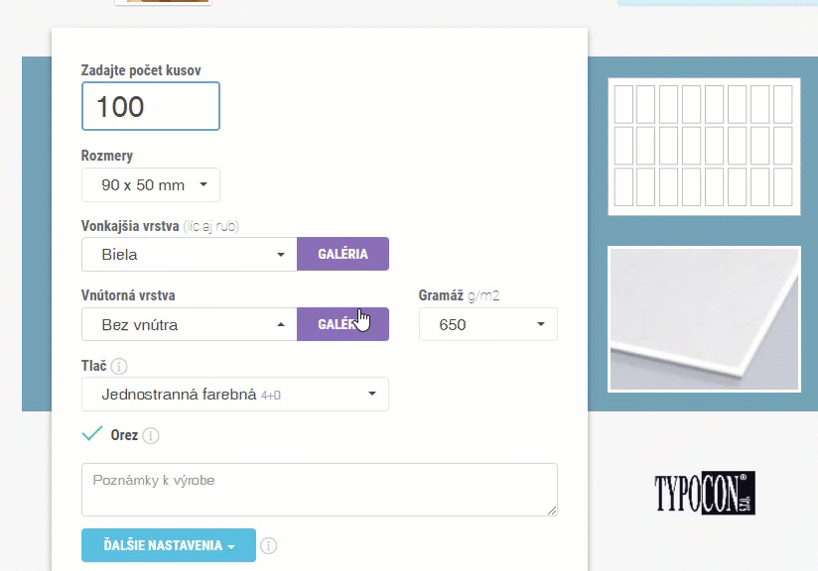
Task: Click the resize handle of the notes textarea
Action: click(x=552, y=511)
